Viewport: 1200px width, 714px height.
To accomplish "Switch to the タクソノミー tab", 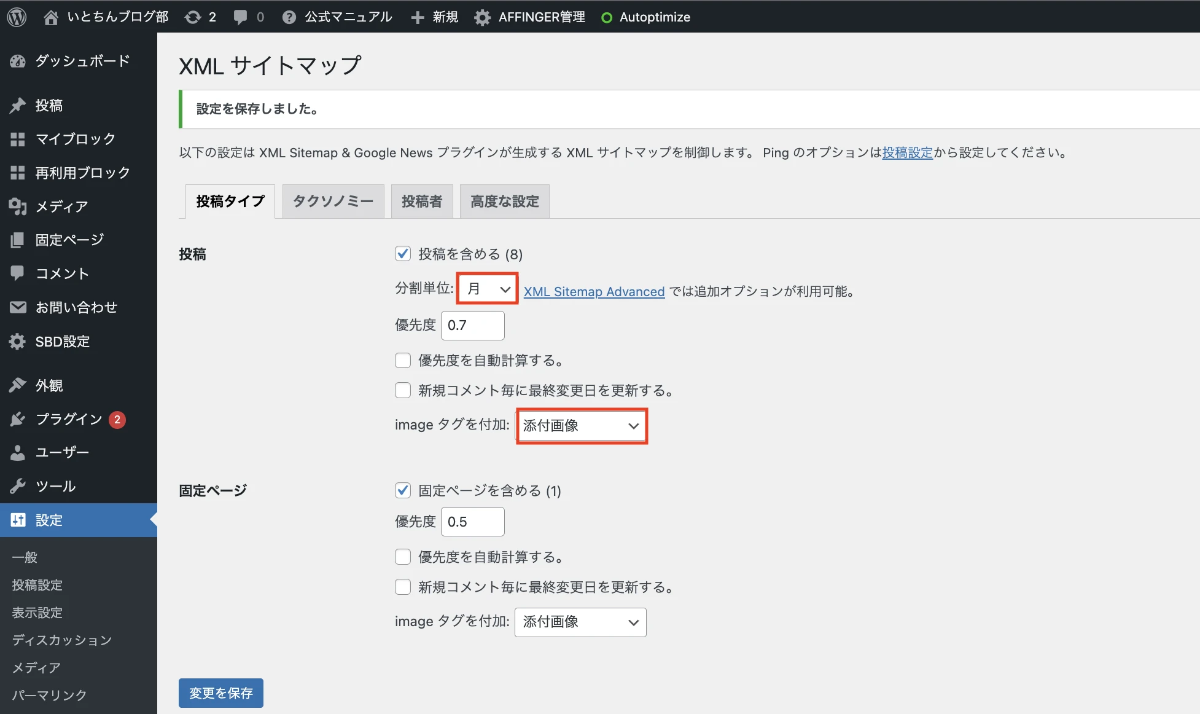I will pyautogui.click(x=333, y=202).
